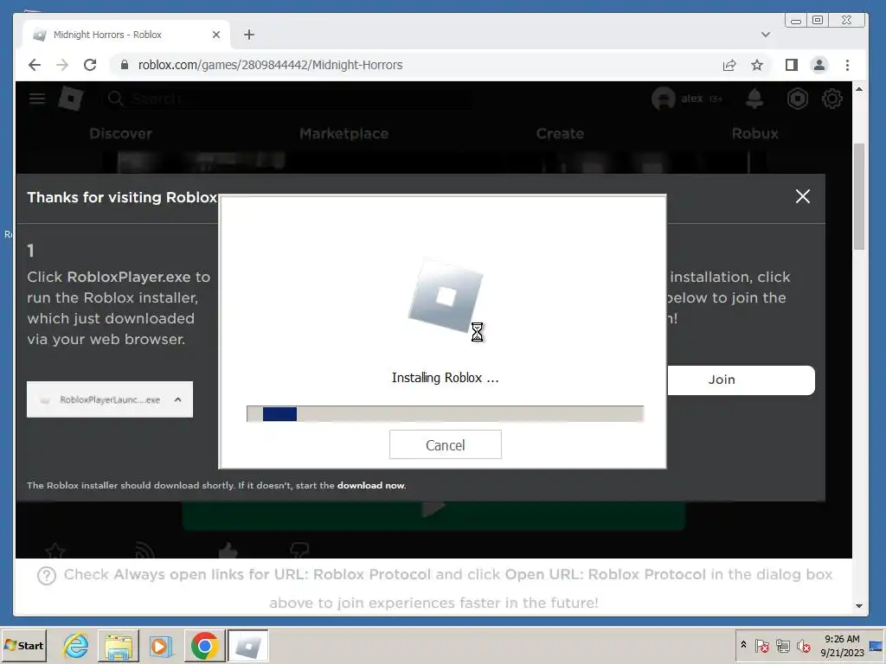Switch to Chrome in taskbar

pyautogui.click(x=204, y=645)
